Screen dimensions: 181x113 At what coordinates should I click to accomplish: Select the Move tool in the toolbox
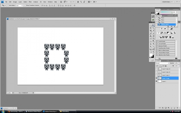154,26
